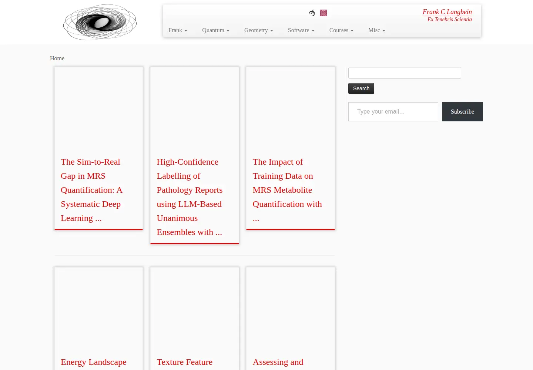Click the spiral ellipse site logo
Screen dimensions: 533x370
(100, 22)
